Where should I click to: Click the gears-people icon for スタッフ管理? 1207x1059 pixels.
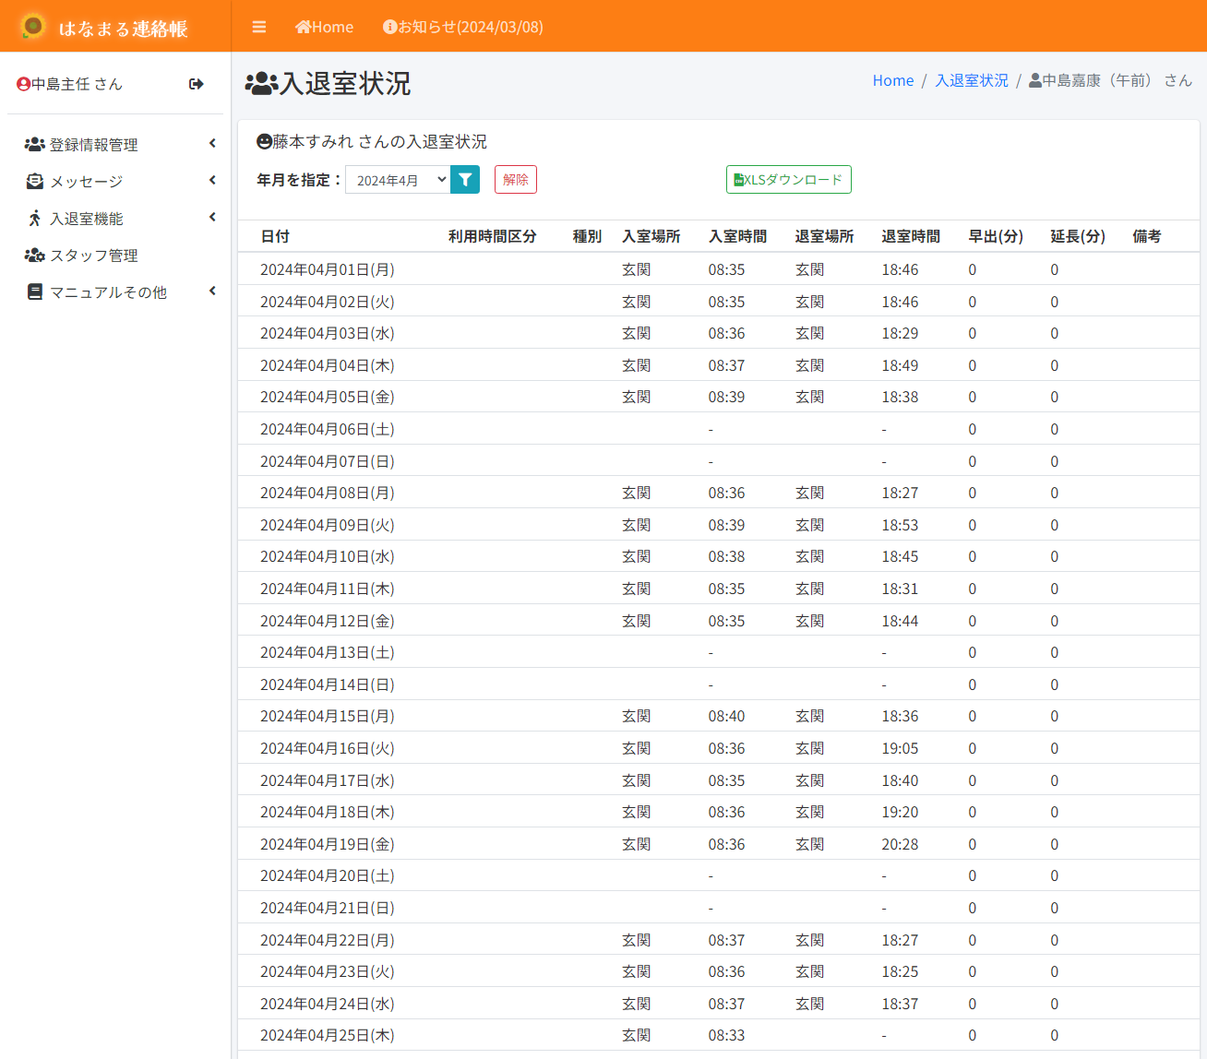(x=35, y=256)
